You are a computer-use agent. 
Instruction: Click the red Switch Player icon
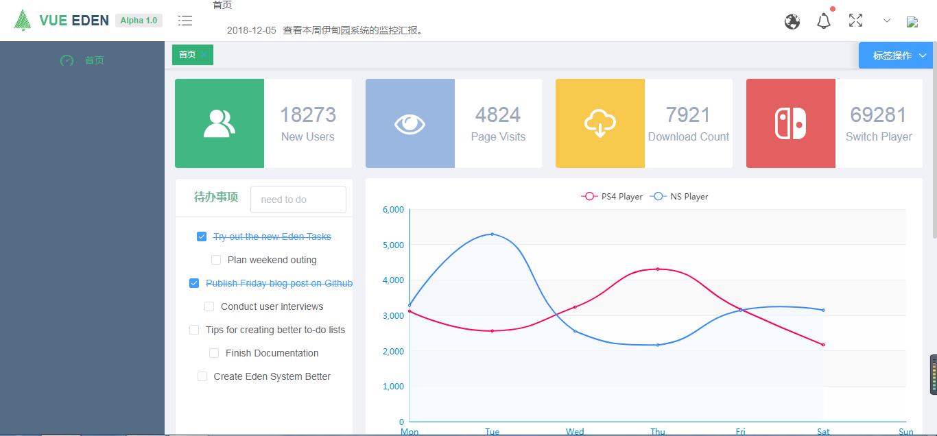tap(791, 123)
